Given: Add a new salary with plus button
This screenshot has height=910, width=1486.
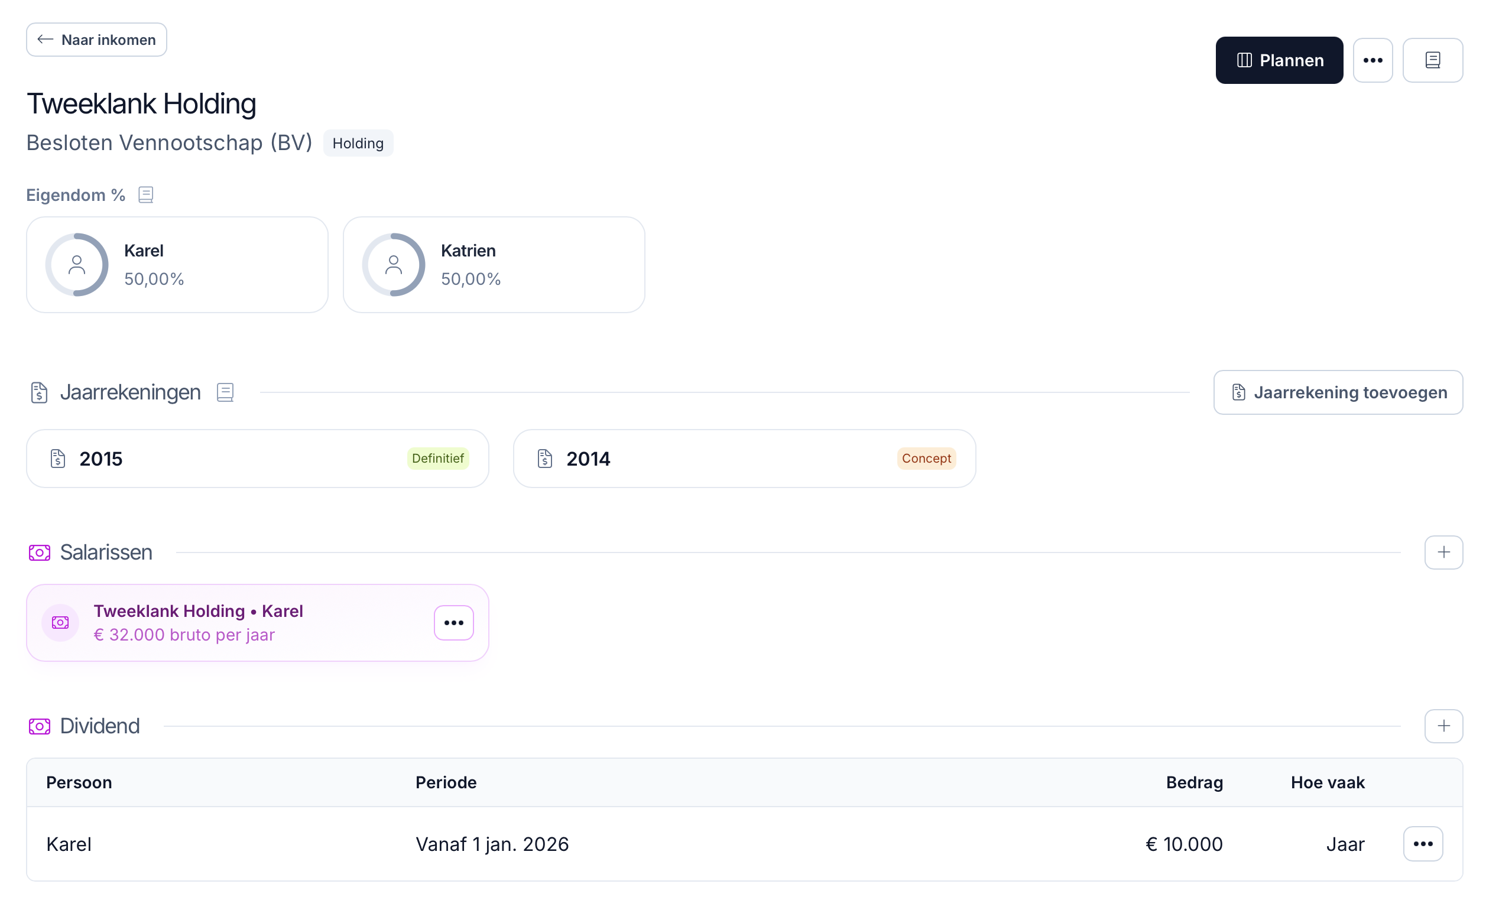Looking at the screenshot, I should (x=1444, y=552).
